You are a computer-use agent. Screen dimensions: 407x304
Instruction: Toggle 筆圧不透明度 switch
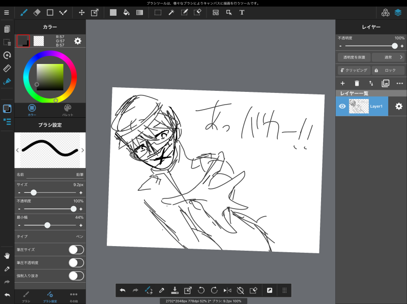76,262
